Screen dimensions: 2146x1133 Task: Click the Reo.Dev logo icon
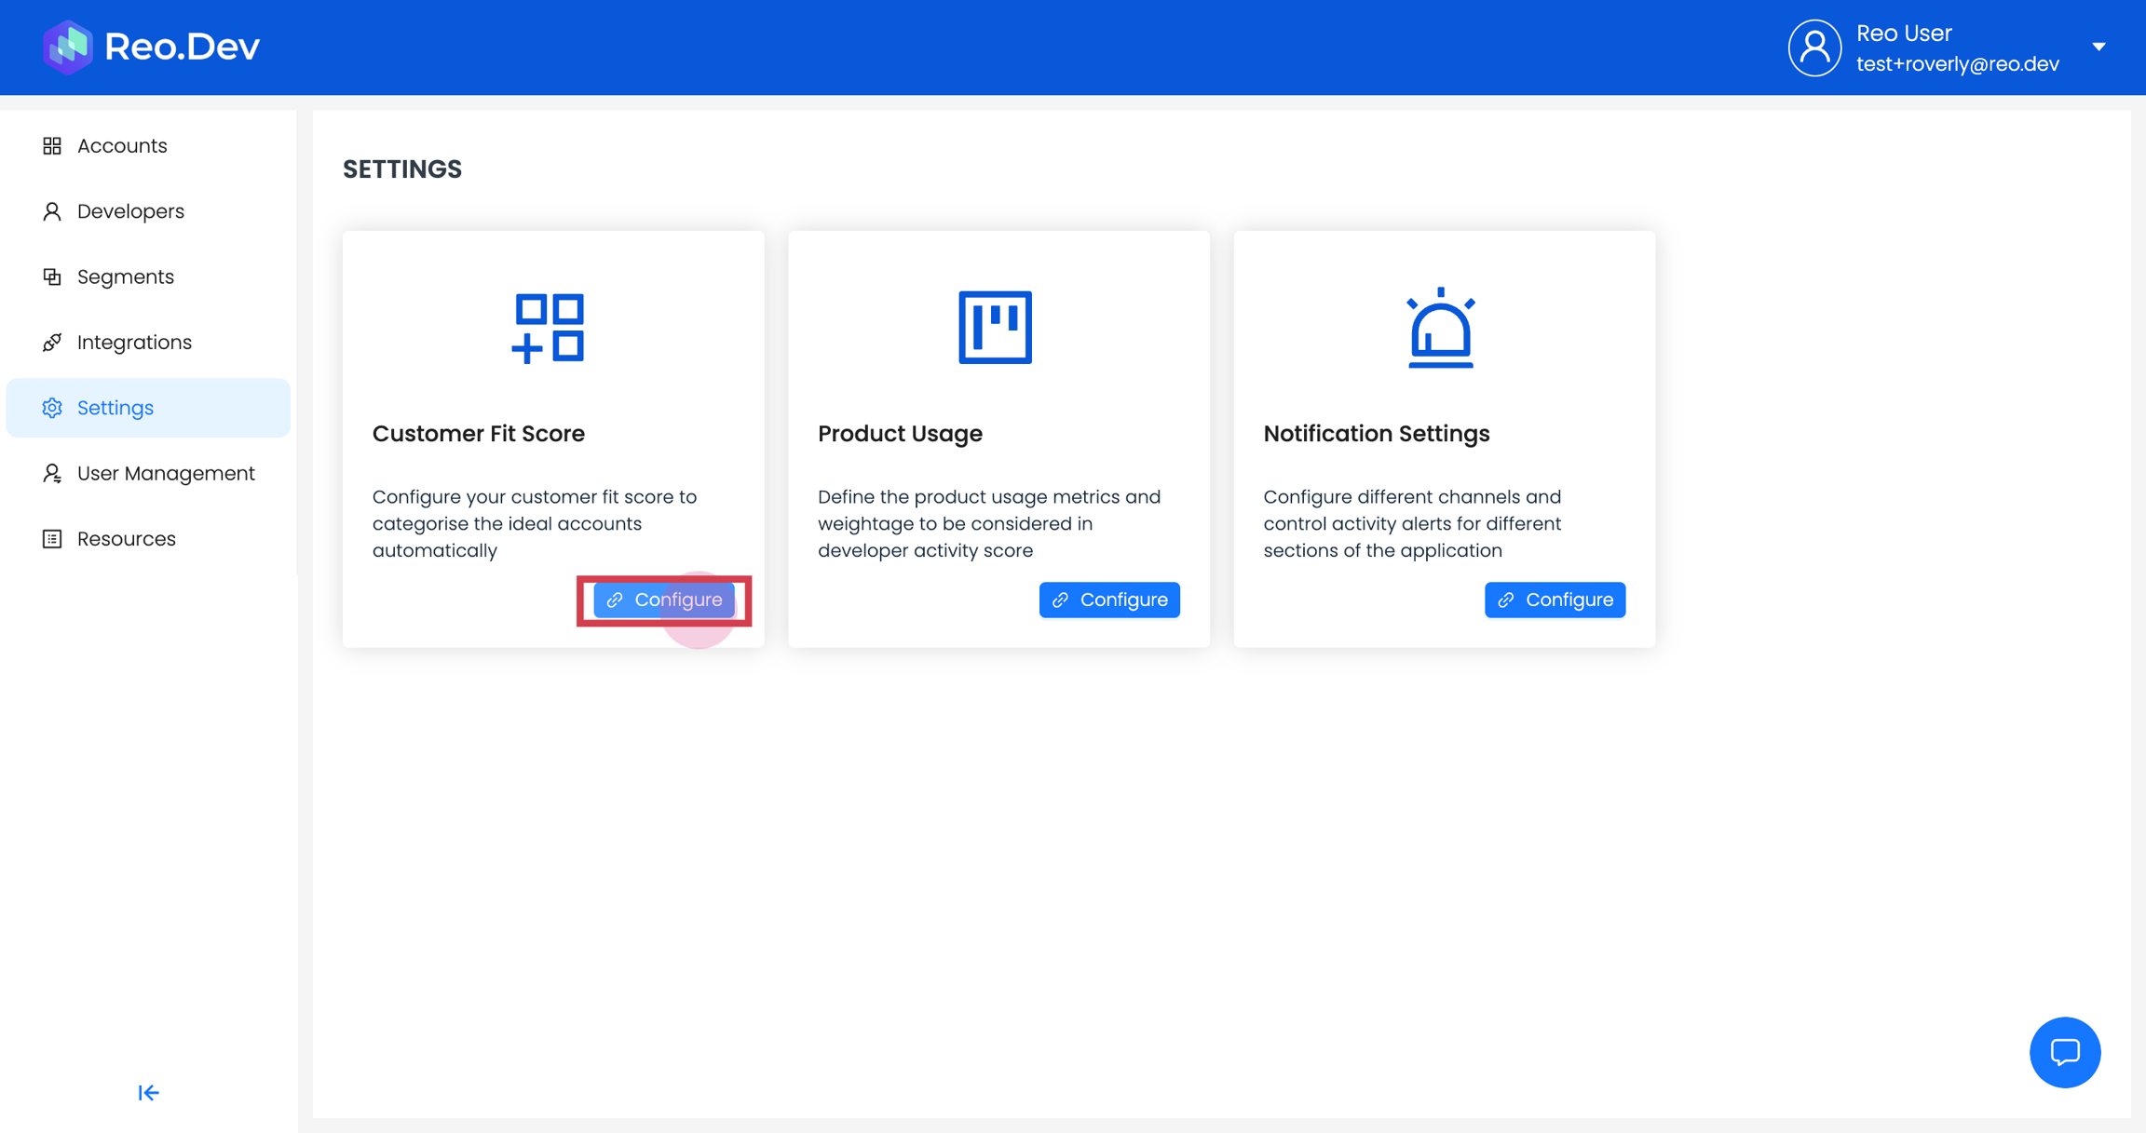coord(67,47)
